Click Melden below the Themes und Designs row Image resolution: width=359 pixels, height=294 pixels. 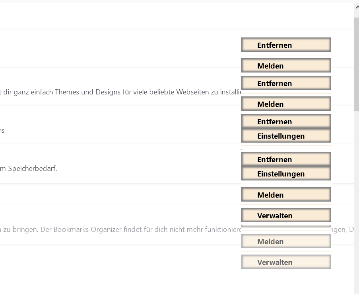pyautogui.click(x=286, y=104)
